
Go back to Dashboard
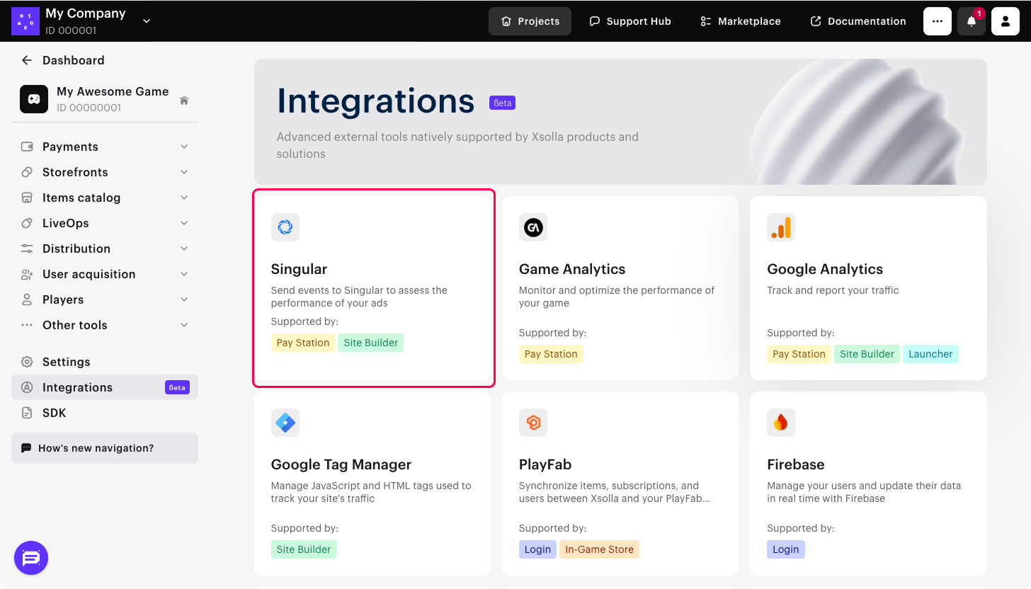point(64,60)
